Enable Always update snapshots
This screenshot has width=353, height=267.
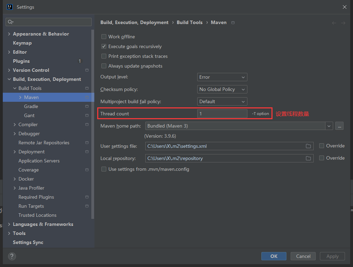pyautogui.click(x=104, y=66)
